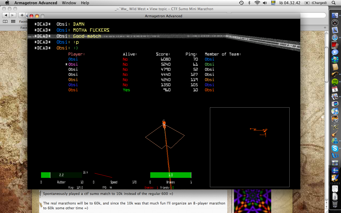Open the DOC file stack in Dock
This screenshot has width=341, height=213.
(335, 189)
